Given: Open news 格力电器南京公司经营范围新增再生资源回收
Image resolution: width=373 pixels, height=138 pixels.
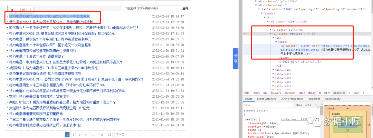Looking at the screenshot, I should 42,51.
